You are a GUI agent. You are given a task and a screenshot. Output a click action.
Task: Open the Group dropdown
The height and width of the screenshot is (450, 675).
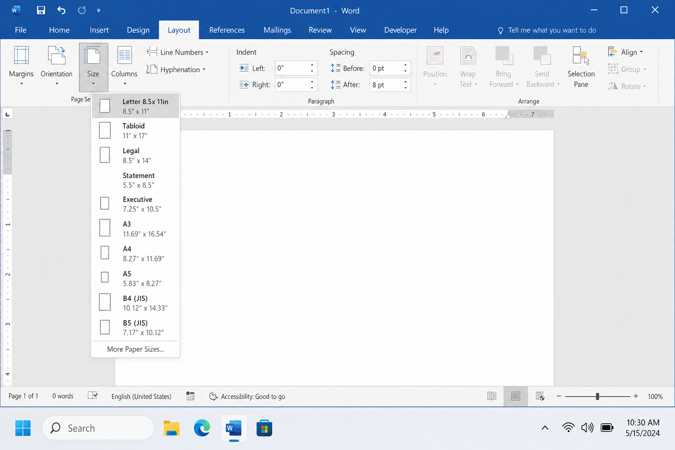pyautogui.click(x=627, y=69)
